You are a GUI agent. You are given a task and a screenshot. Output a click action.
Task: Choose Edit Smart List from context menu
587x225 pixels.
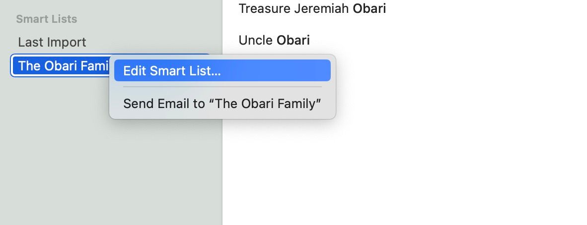pyautogui.click(x=172, y=71)
